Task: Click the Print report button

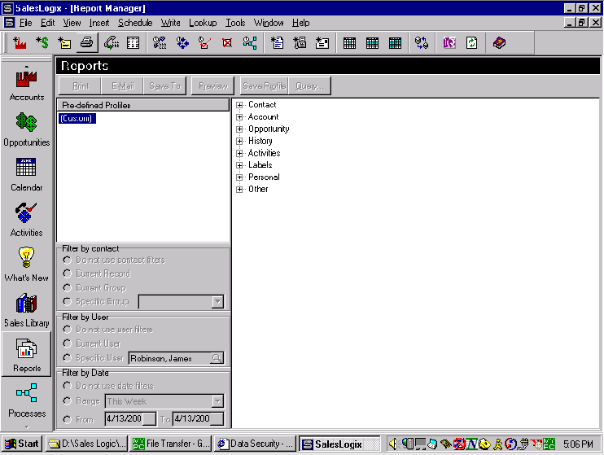Action: pos(80,86)
